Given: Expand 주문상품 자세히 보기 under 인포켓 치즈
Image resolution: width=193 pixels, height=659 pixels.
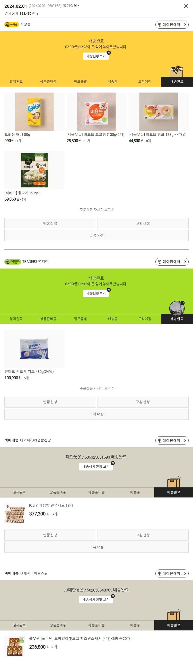Looking at the screenshot, I should tap(97, 388).
